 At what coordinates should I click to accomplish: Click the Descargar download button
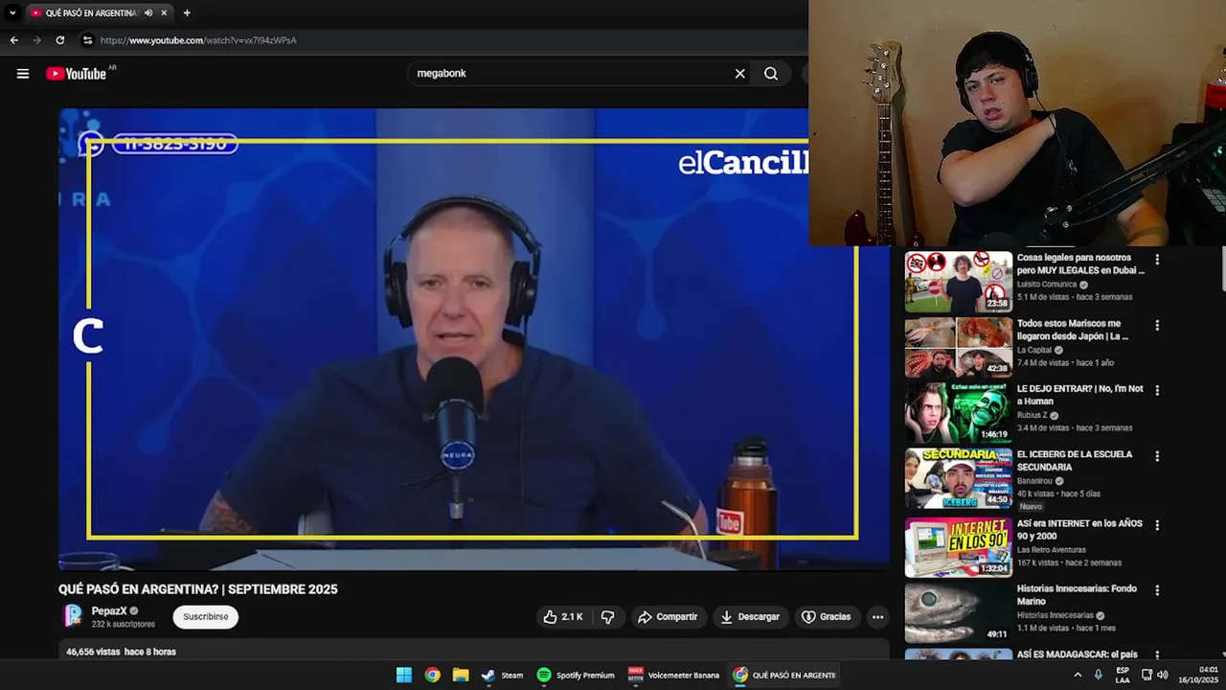(x=750, y=617)
